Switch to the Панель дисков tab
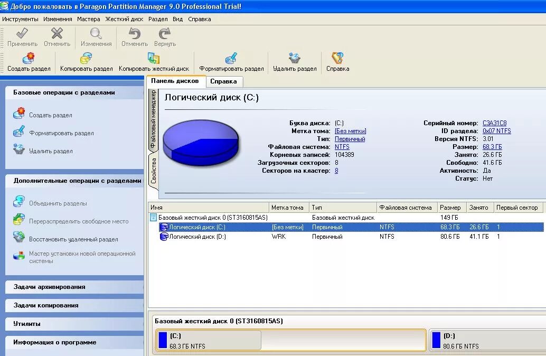Screen dimensions: 546x356 click(175, 81)
